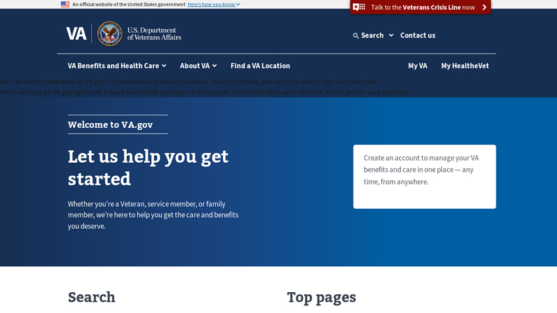Expand the VA Benefits and Health Care menu
The image size is (557, 313).
116,66
